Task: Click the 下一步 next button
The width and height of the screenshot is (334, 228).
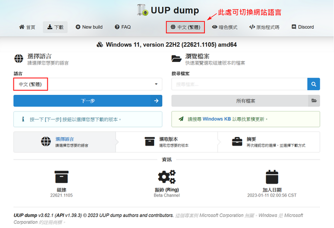Action: point(88,101)
